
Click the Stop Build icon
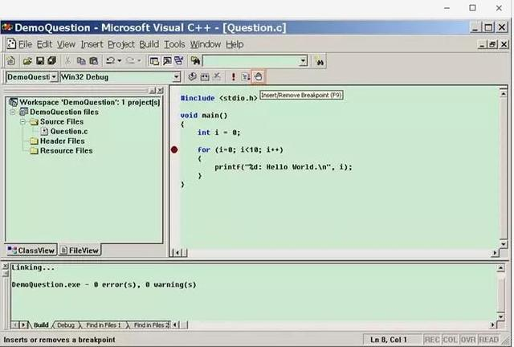click(x=217, y=77)
